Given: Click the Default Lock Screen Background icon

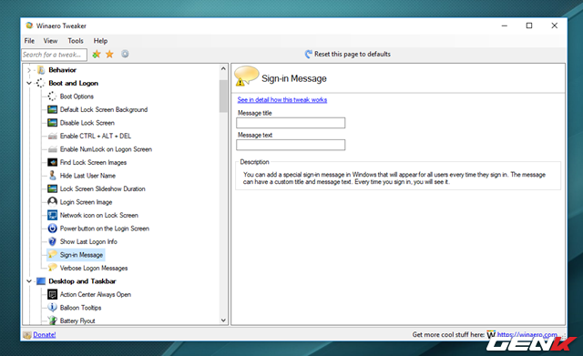Looking at the screenshot, I should point(52,109).
